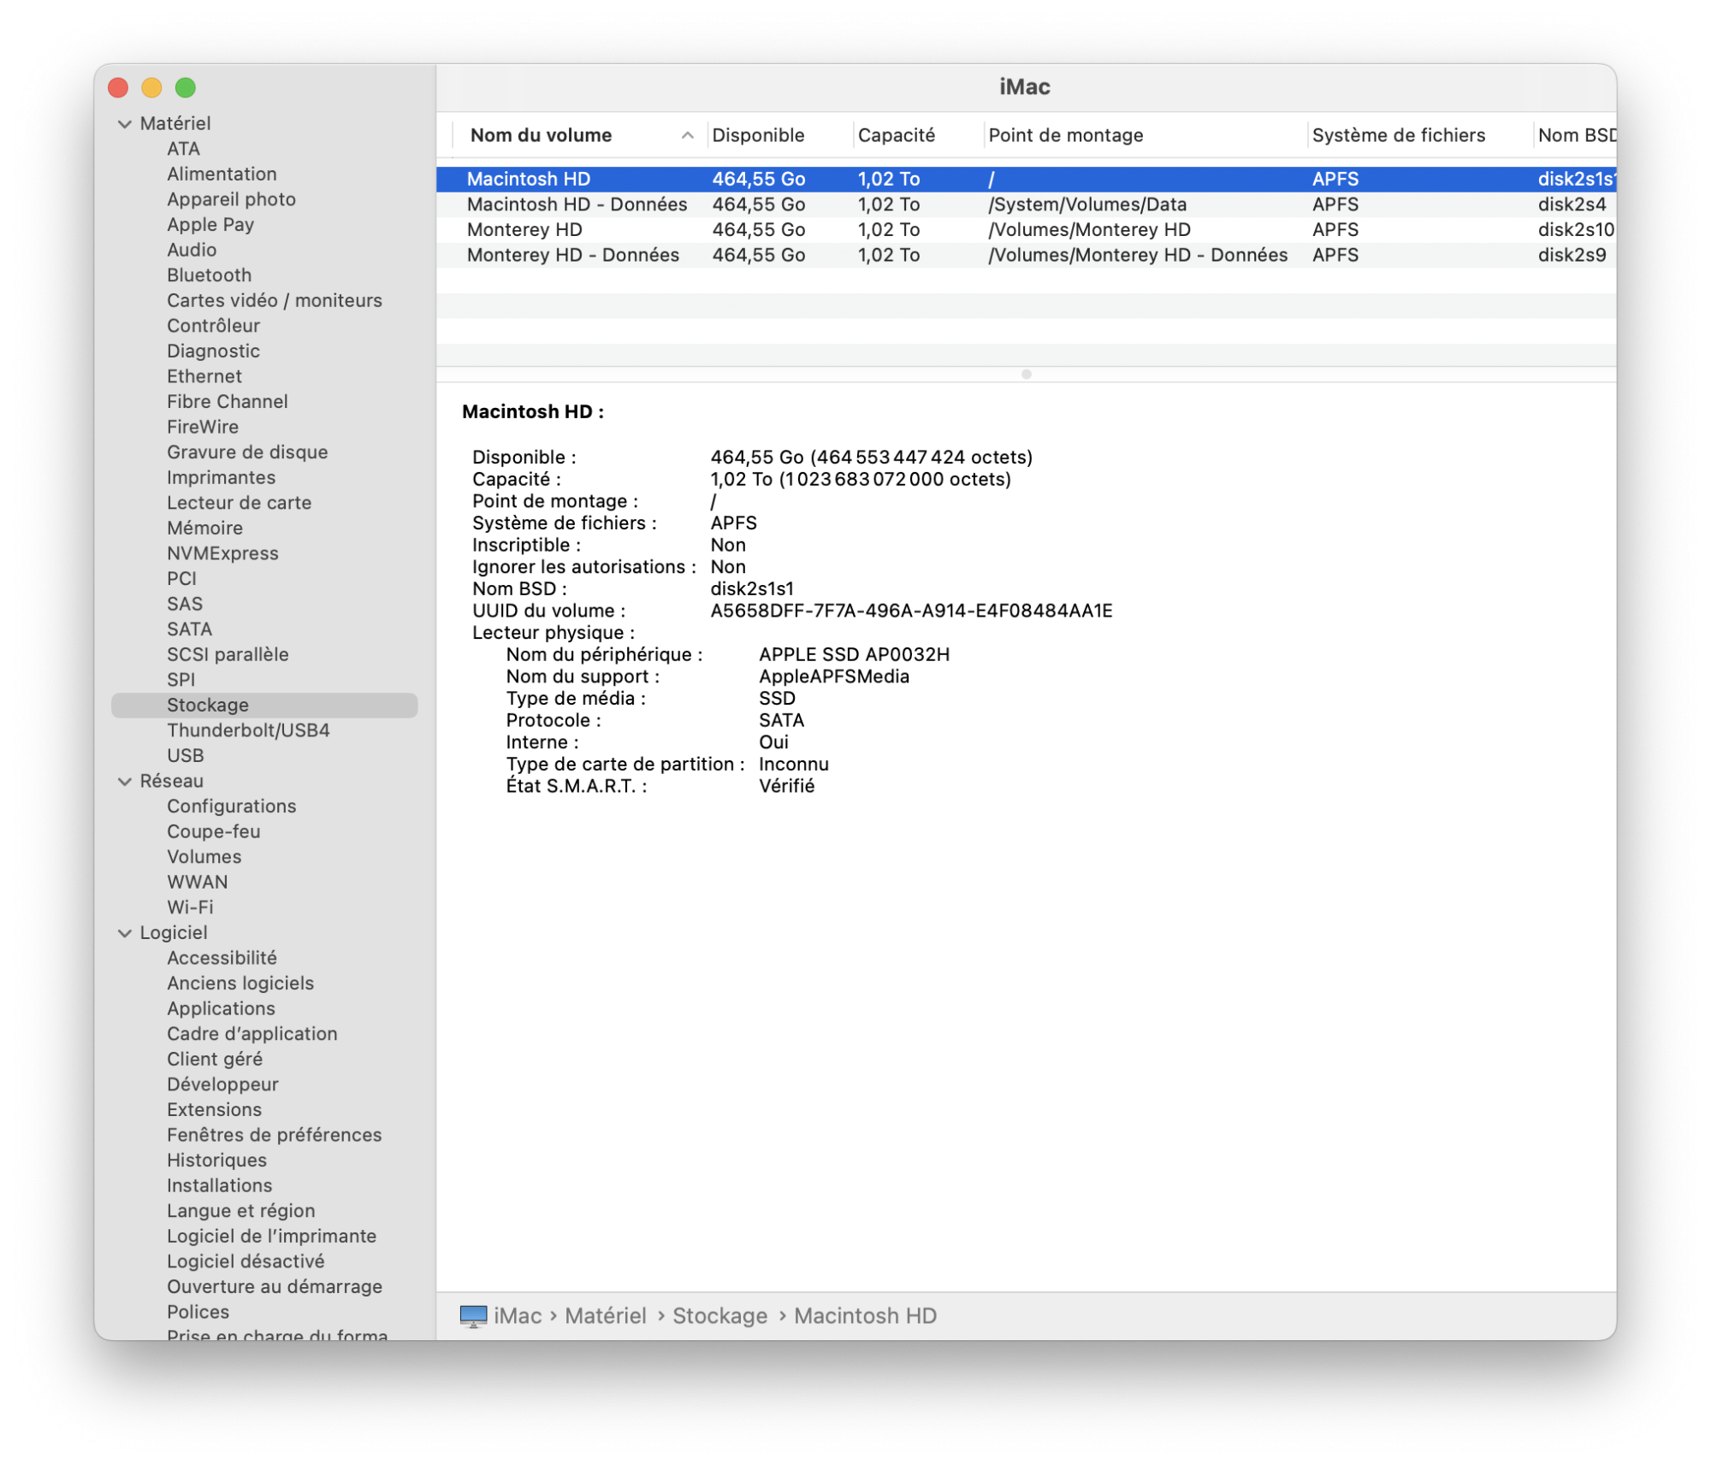
Task: Click the yellow minimize window button
Action: (151, 88)
